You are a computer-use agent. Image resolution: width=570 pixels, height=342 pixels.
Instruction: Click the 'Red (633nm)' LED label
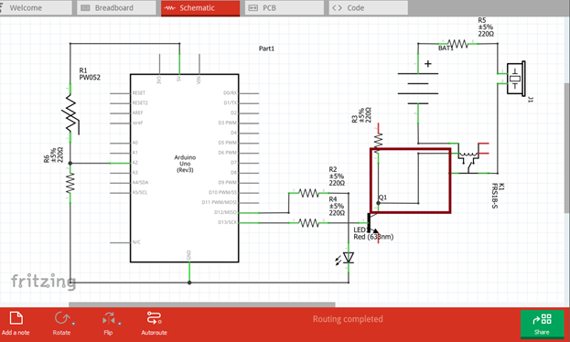373,237
